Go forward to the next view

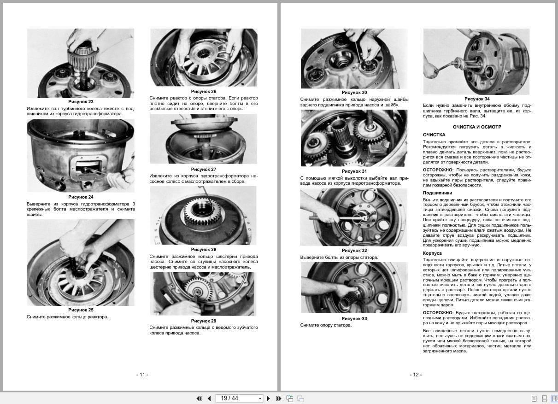pyautogui.click(x=301, y=398)
